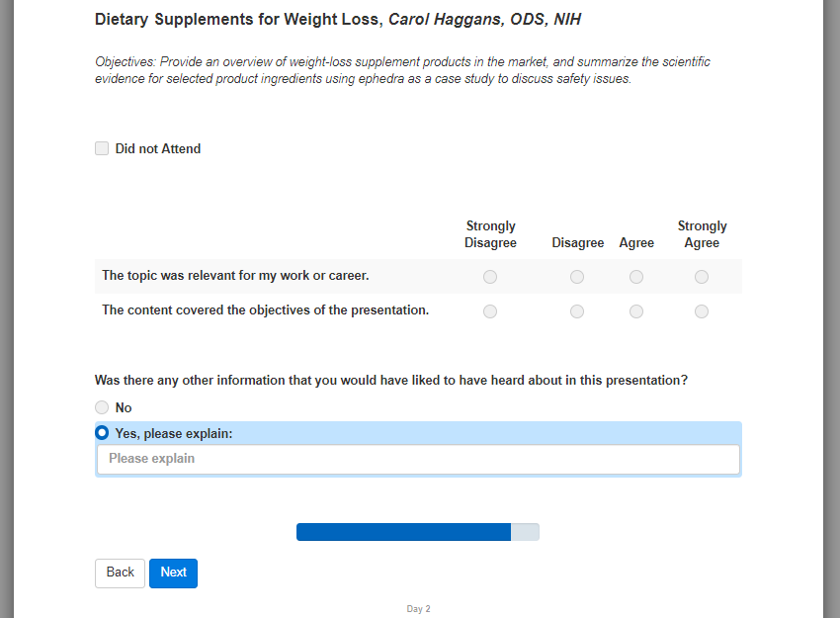840x618 pixels.
Task: Click the Strongly Disagree column header
Action: [x=490, y=234]
